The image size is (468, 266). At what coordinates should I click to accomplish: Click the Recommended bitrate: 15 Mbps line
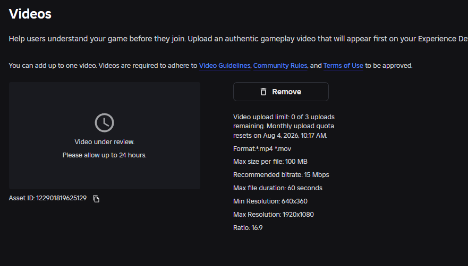point(281,175)
